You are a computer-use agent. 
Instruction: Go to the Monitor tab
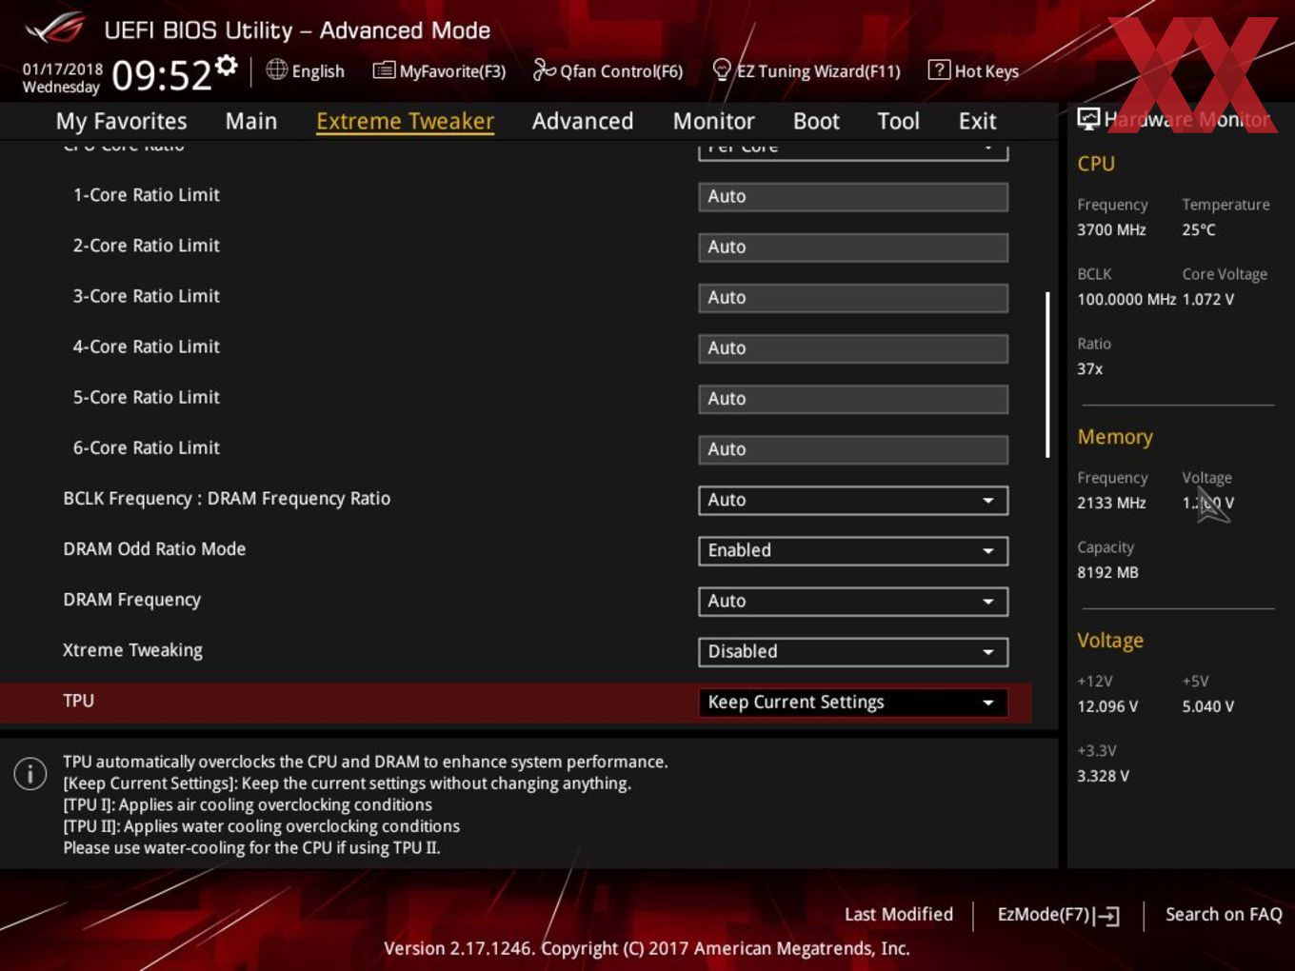pos(713,121)
